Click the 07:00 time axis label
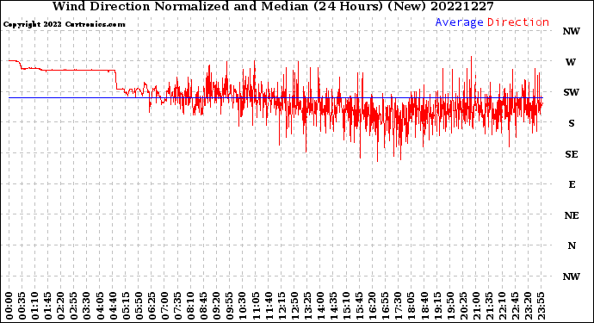 164,306
